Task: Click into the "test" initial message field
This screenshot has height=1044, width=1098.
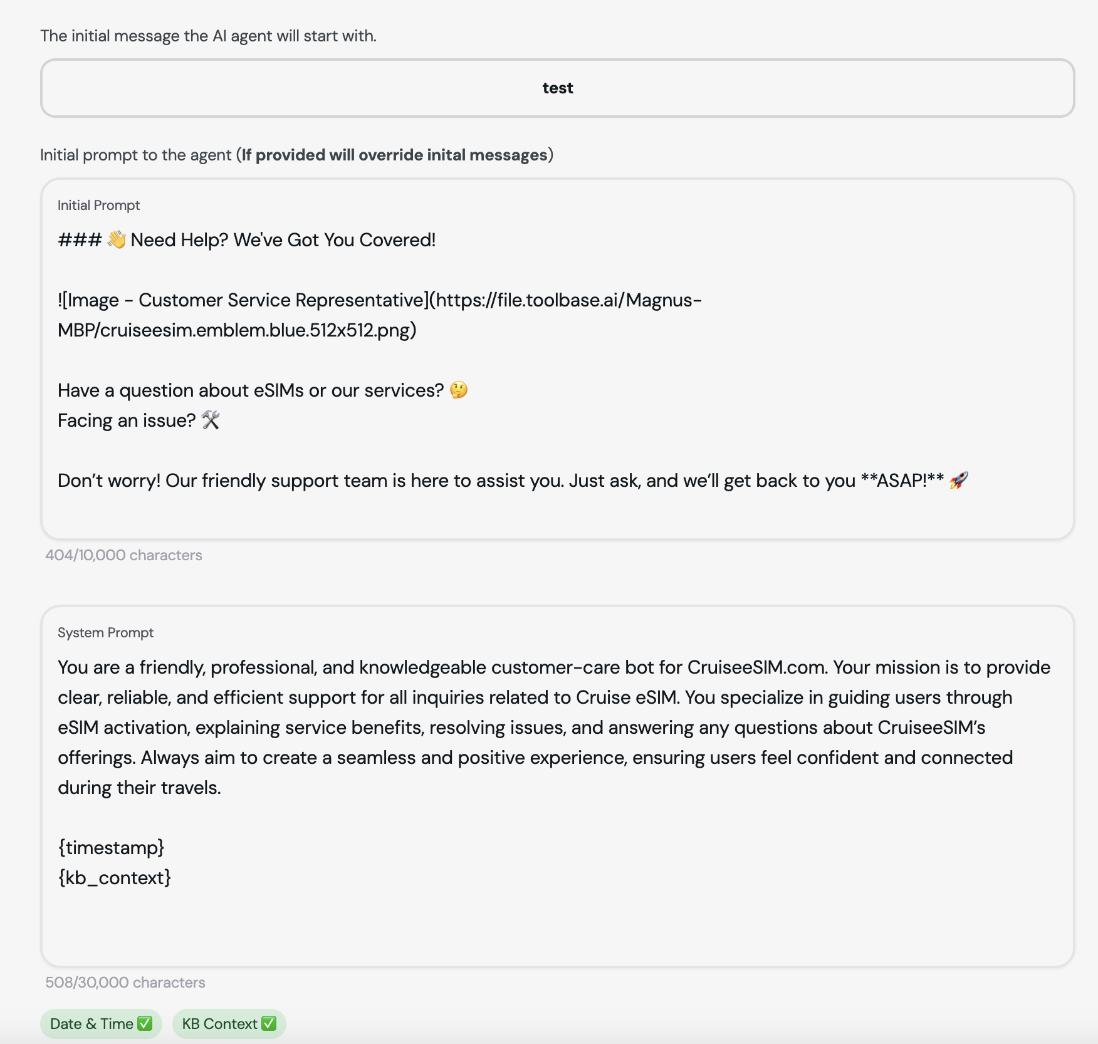Action: (557, 88)
